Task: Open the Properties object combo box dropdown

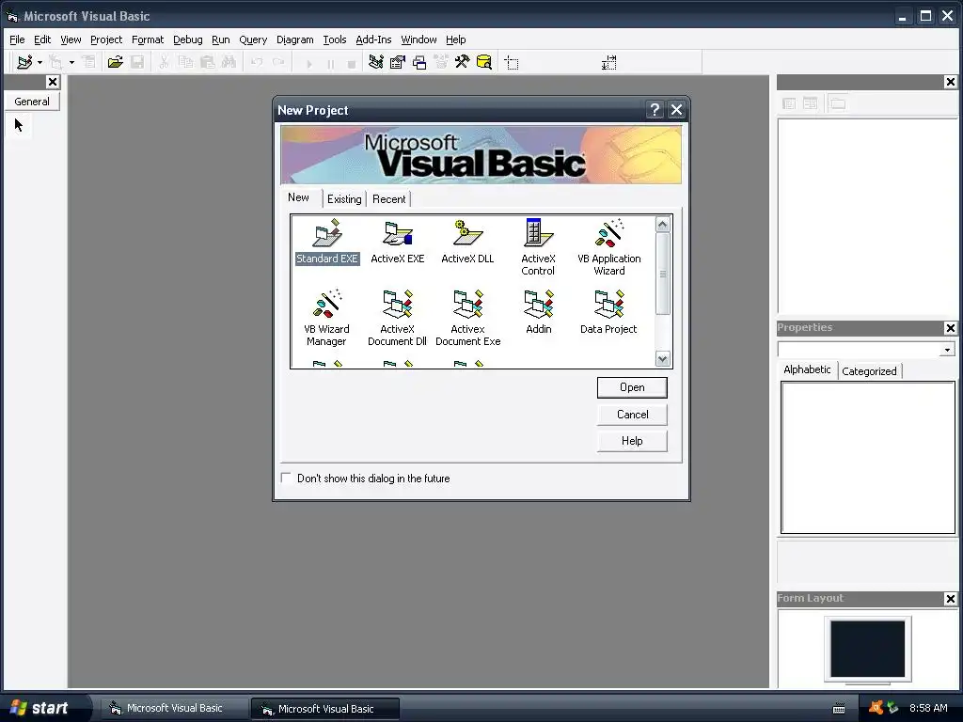Action: [x=947, y=350]
